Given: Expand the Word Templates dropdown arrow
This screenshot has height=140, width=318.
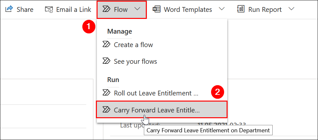Looking at the screenshot, I should (x=221, y=9).
